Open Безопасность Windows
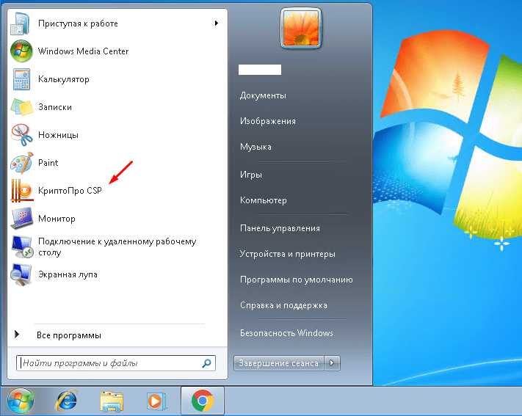Image resolution: width=522 pixels, height=416 pixels. (x=286, y=333)
